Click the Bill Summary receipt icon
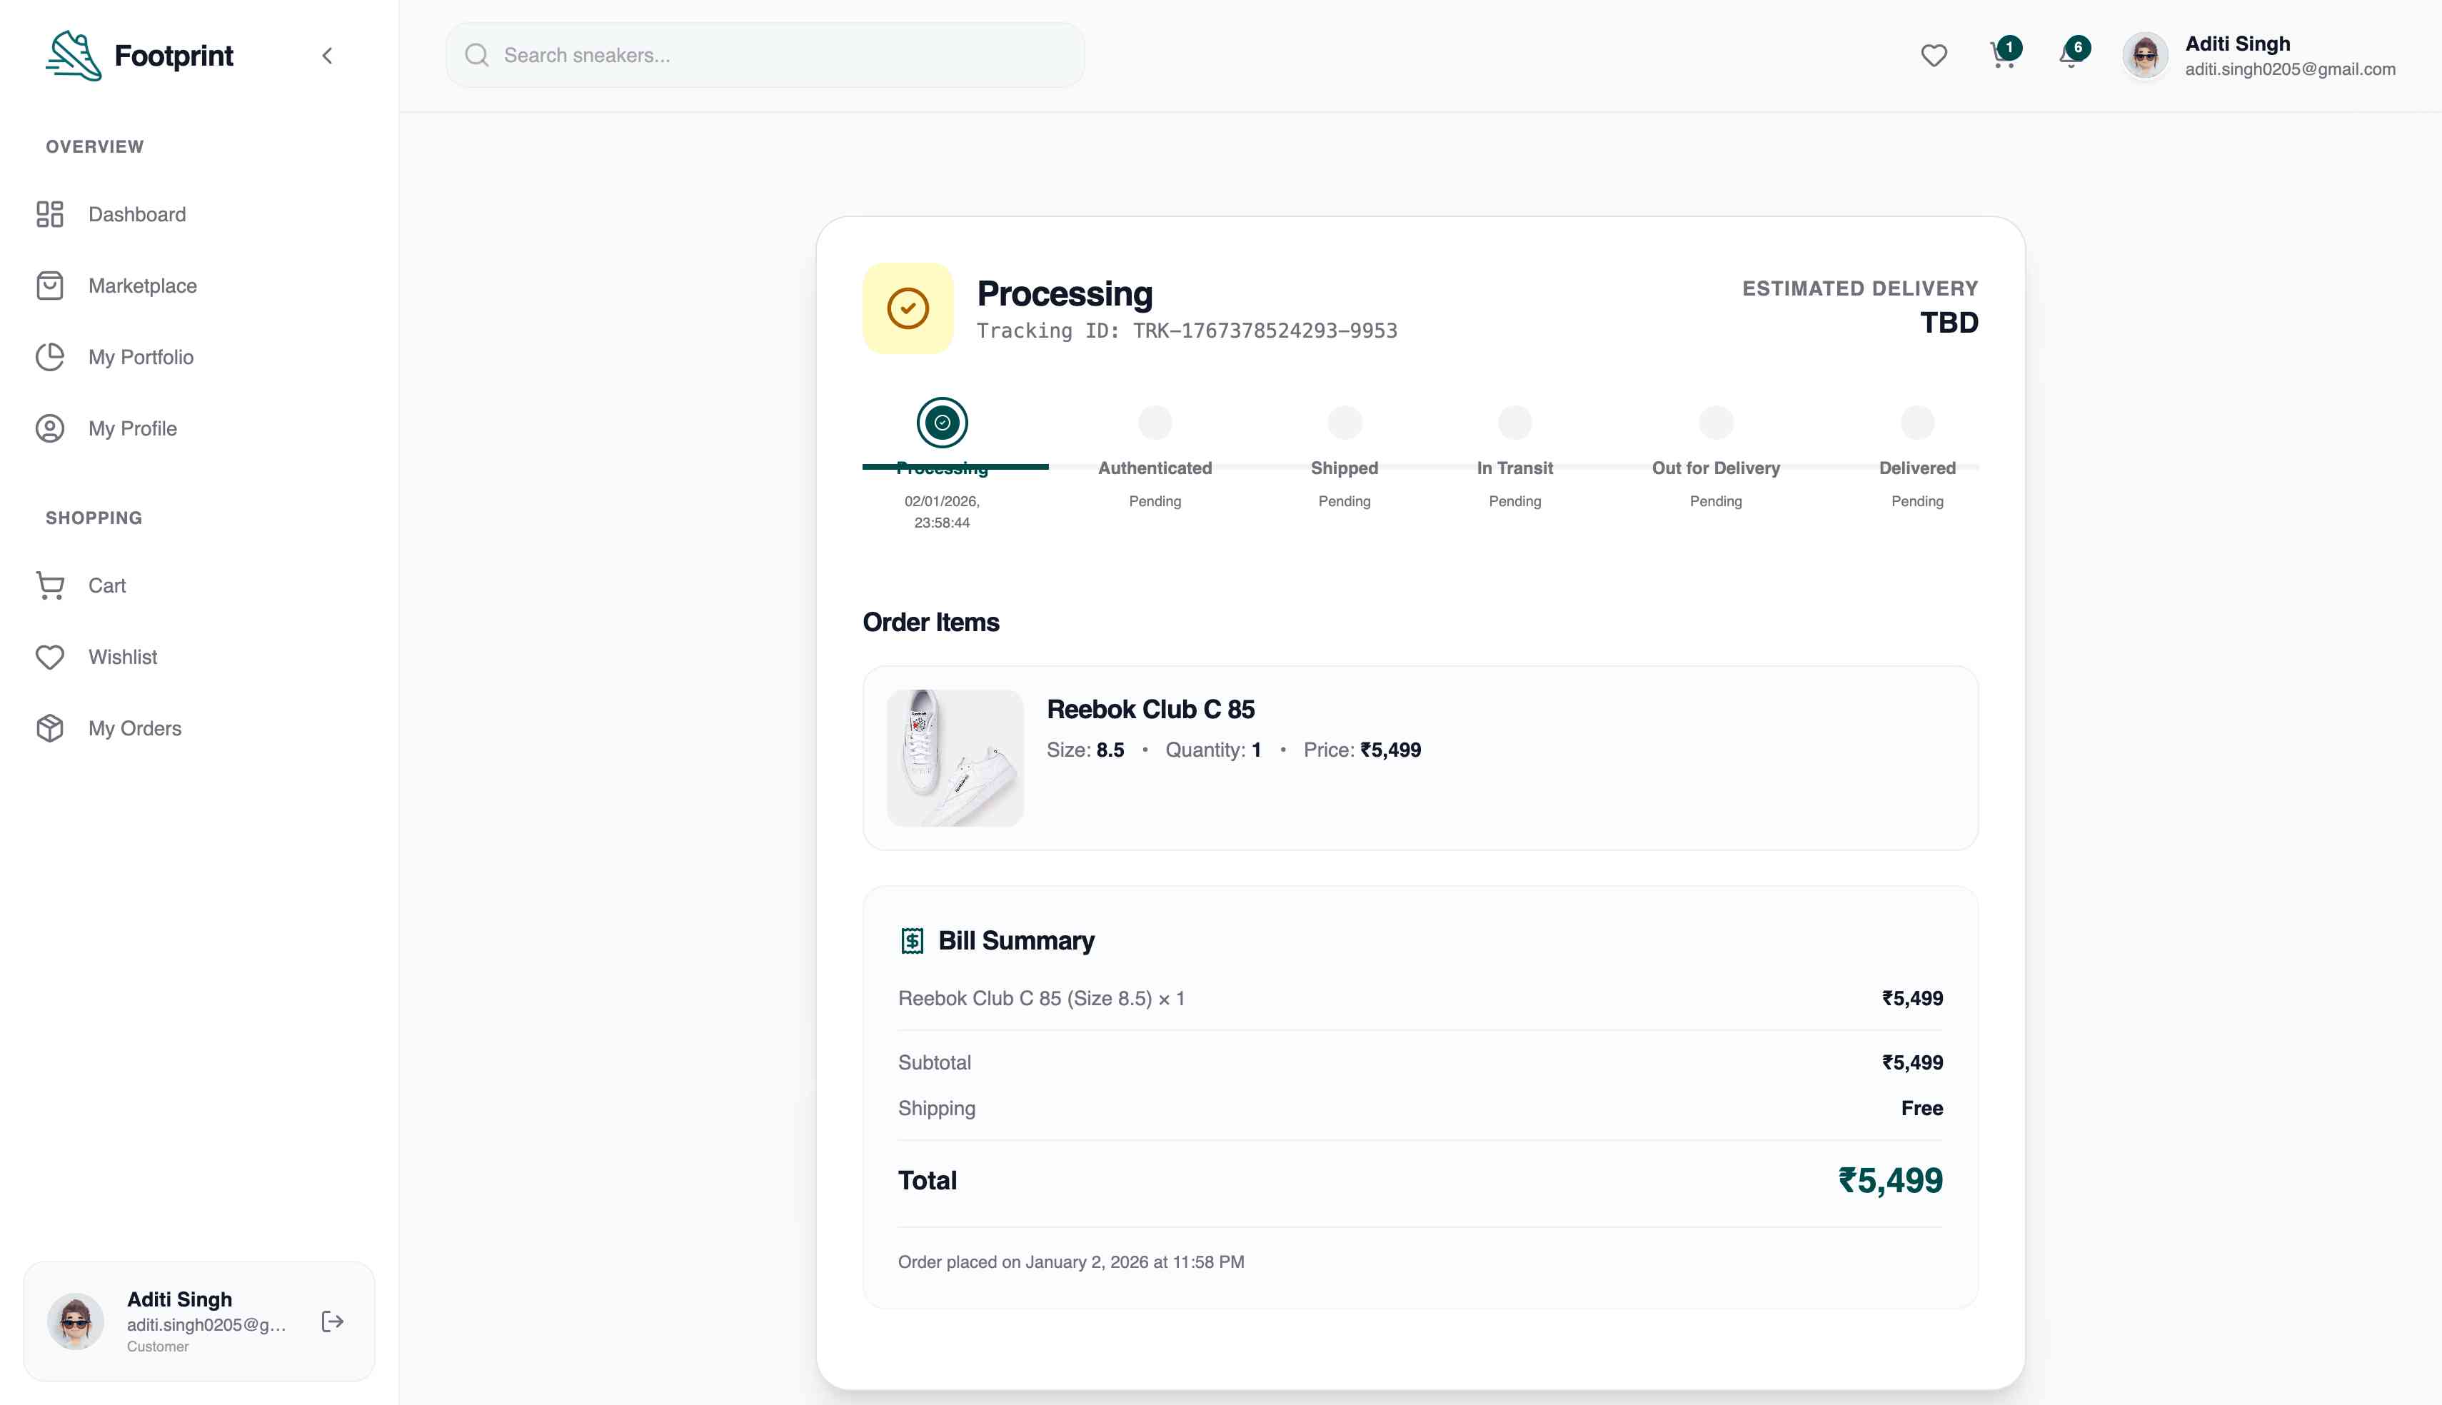This screenshot has height=1405, width=2442. click(x=912, y=940)
